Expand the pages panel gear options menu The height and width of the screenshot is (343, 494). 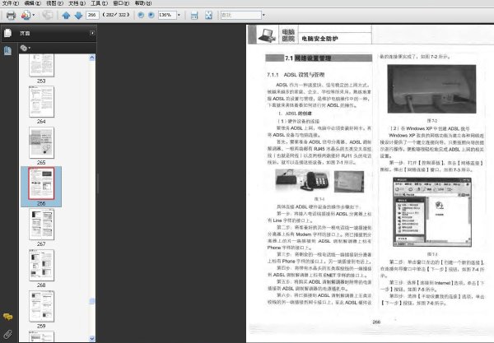(25, 48)
